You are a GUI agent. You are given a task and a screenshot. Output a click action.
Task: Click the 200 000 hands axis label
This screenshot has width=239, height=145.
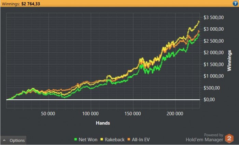pyautogui.click(x=175, y=114)
